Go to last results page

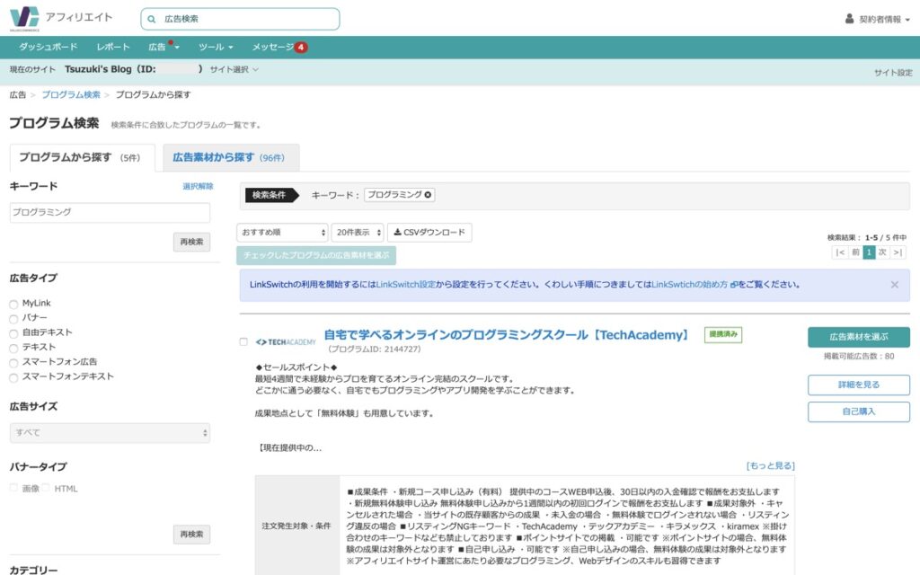coord(898,252)
